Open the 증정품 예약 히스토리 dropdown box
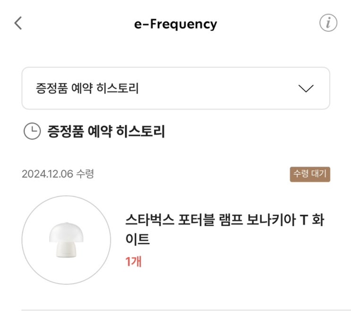 (x=176, y=88)
